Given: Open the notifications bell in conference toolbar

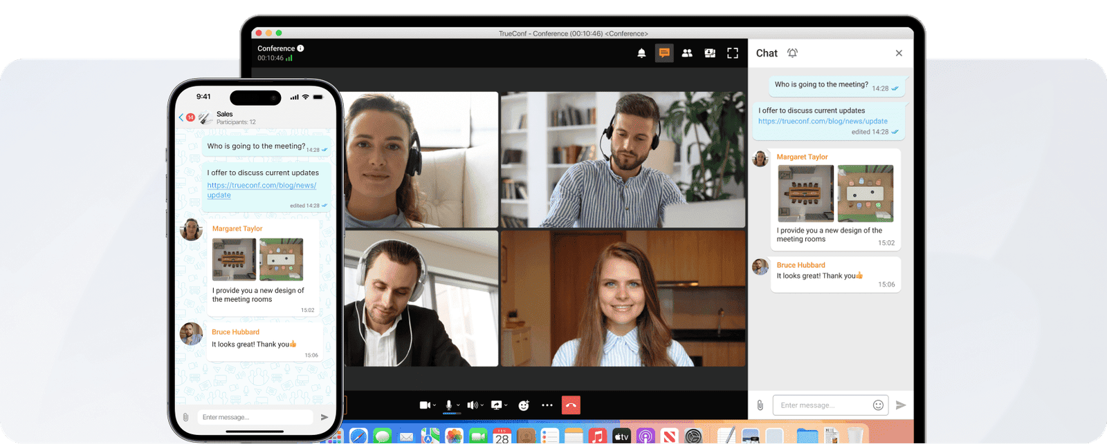Looking at the screenshot, I should click(x=641, y=53).
